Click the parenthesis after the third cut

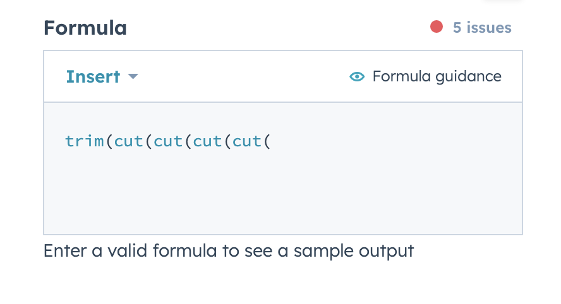pos(227,141)
